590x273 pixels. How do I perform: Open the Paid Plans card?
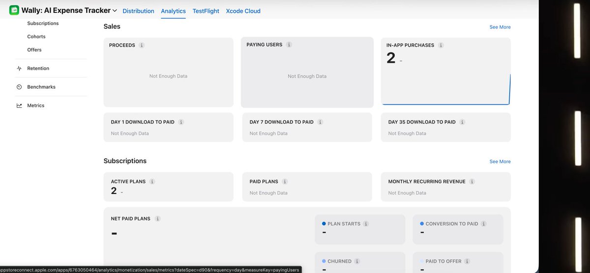pos(307,187)
